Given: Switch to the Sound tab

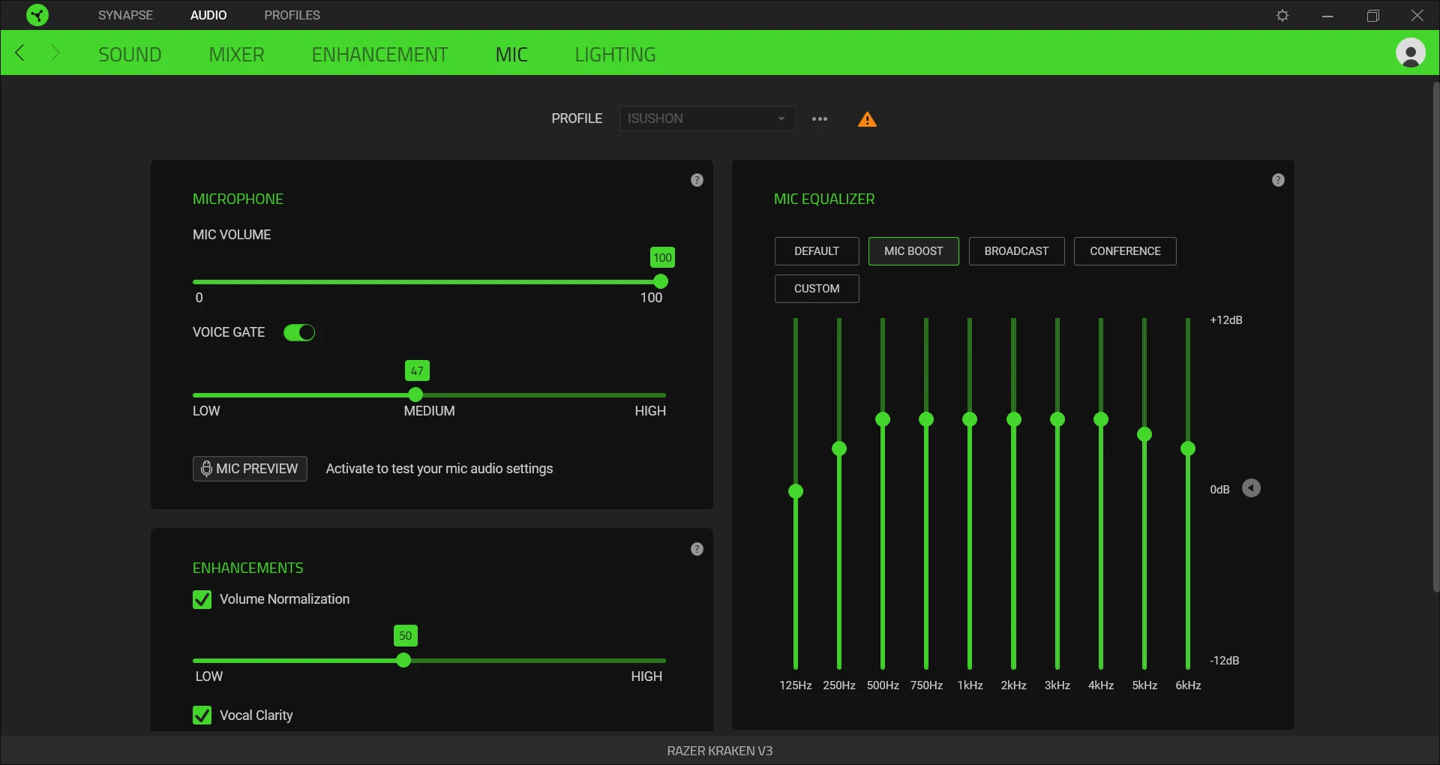Looking at the screenshot, I should 130,54.
